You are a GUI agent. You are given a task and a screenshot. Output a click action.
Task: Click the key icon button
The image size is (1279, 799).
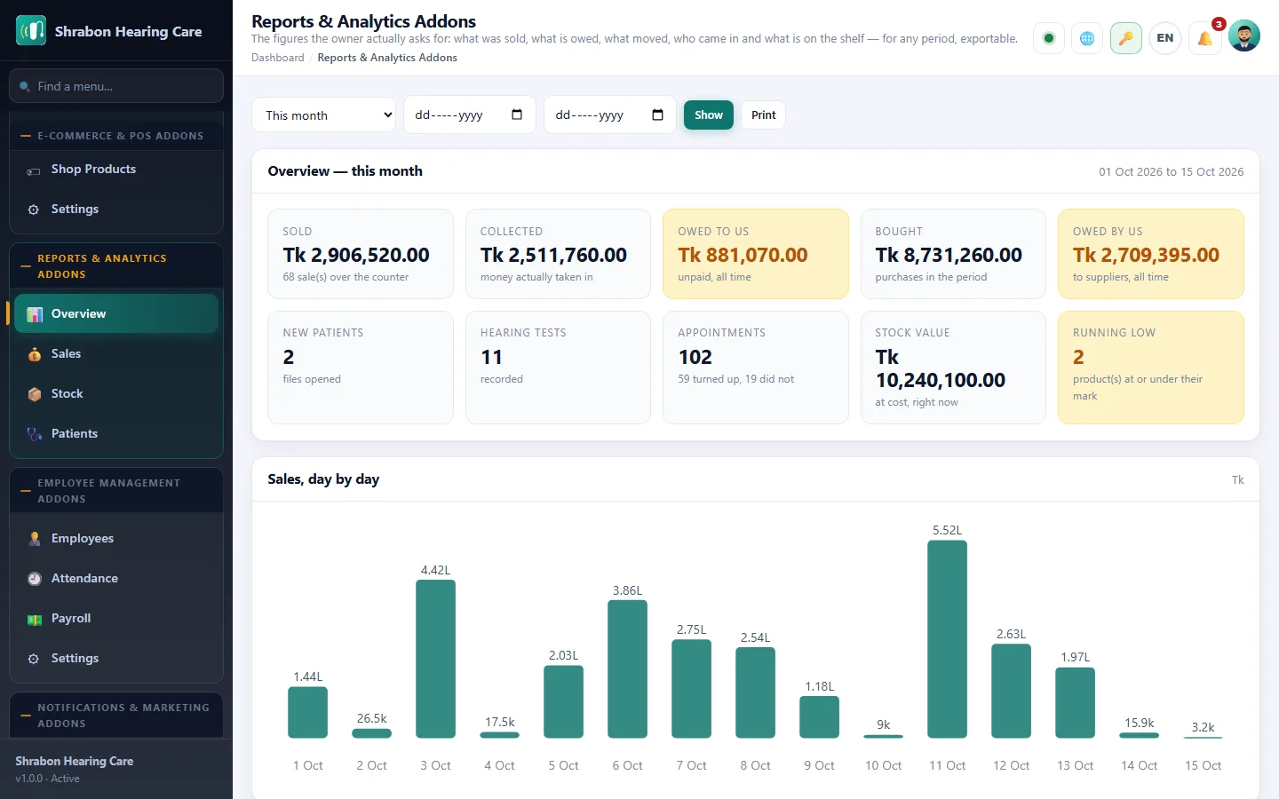tap(1126, 38)
